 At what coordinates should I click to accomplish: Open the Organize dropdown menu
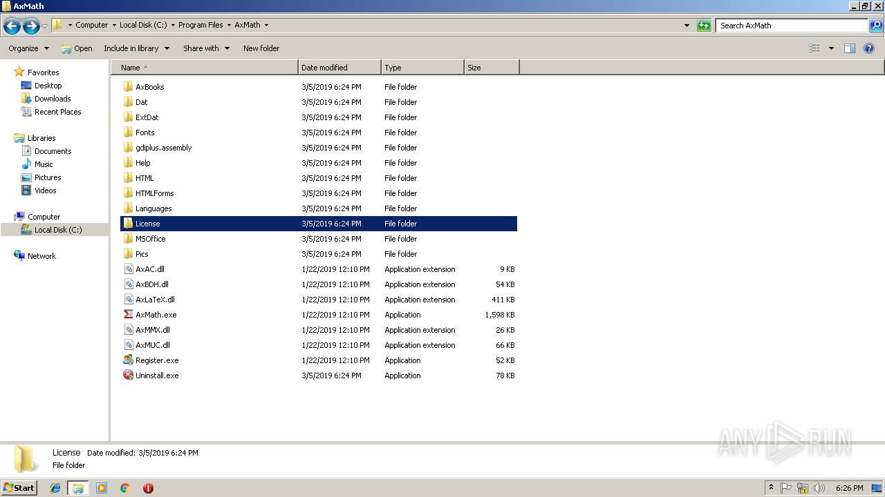[29, 48]
